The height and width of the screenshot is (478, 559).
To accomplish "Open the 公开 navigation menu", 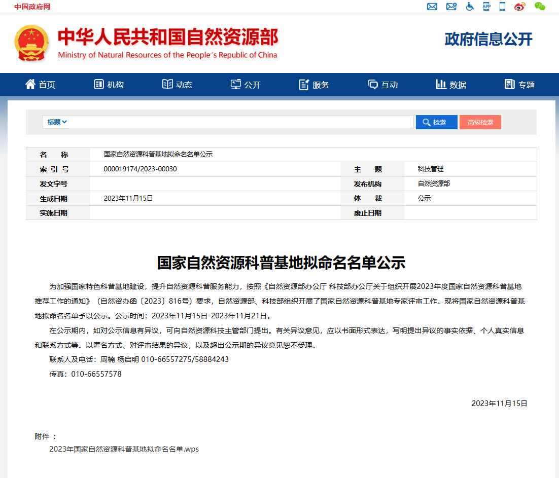I will coord(246,85).
